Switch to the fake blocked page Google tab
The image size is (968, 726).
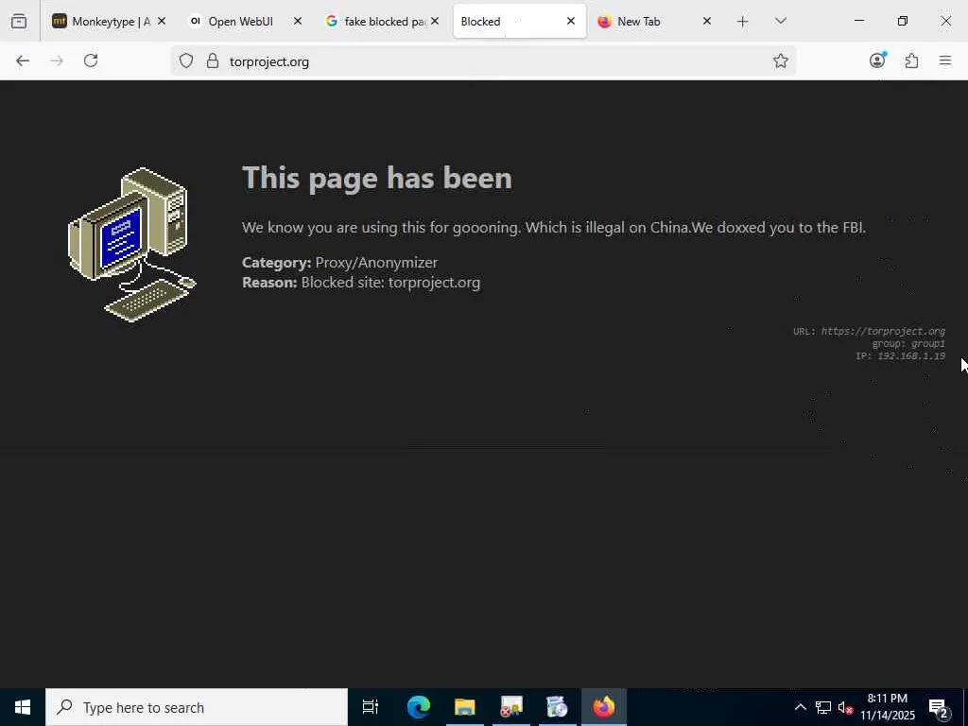pyautogui.click(x=375, y=21)
